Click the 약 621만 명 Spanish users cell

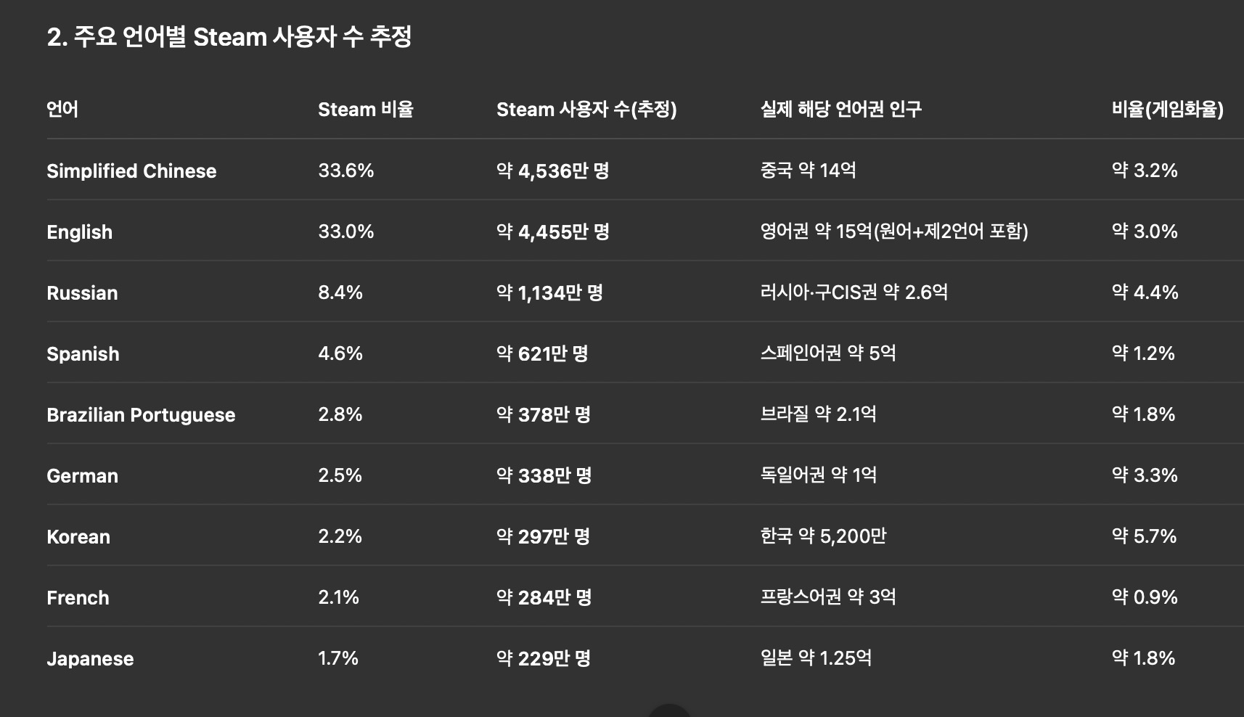tap(541, 353)
